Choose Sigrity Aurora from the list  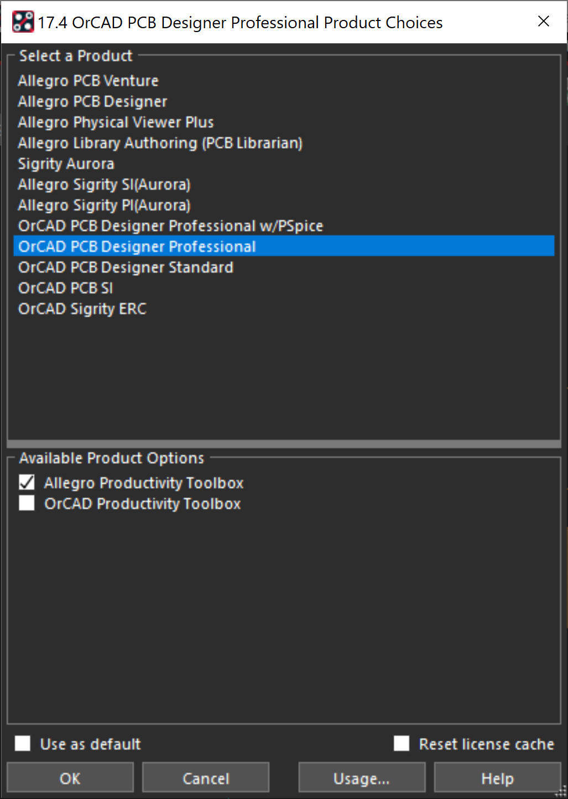pos(66,163)
